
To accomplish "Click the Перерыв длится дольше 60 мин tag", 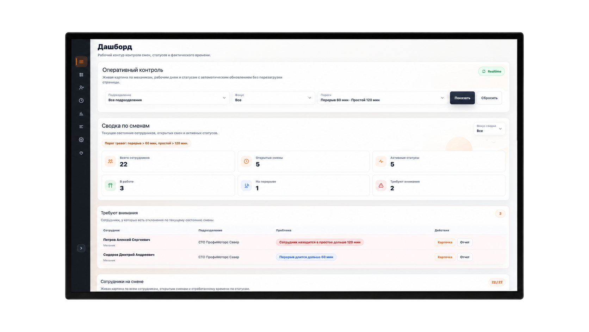I will point(306,257).
